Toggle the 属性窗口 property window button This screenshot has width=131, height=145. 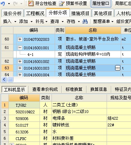click(x=101, y=4)
